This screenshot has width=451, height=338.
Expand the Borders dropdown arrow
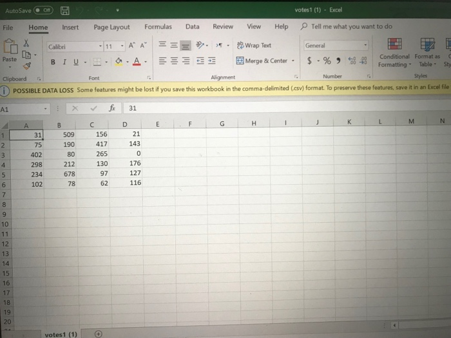pyautogui.click(x=106, y=62)
